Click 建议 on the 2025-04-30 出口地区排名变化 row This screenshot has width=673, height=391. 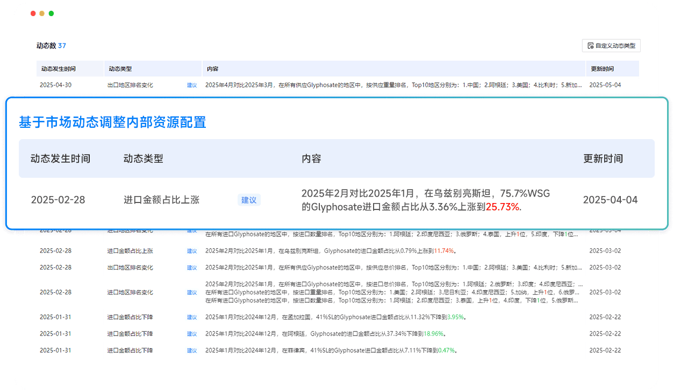[192, 85]
